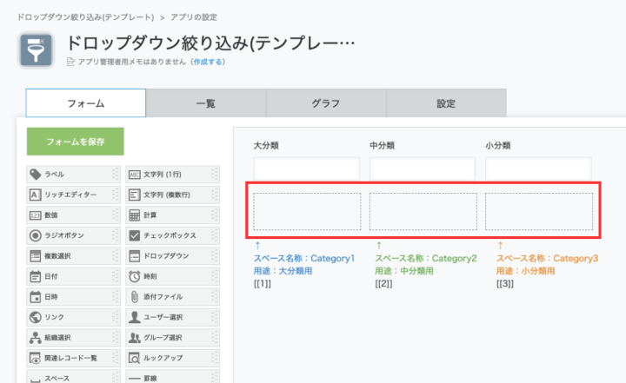Open the グラフ tab
Viewport: 626px width, 383px height.
(x=325, y=103)
